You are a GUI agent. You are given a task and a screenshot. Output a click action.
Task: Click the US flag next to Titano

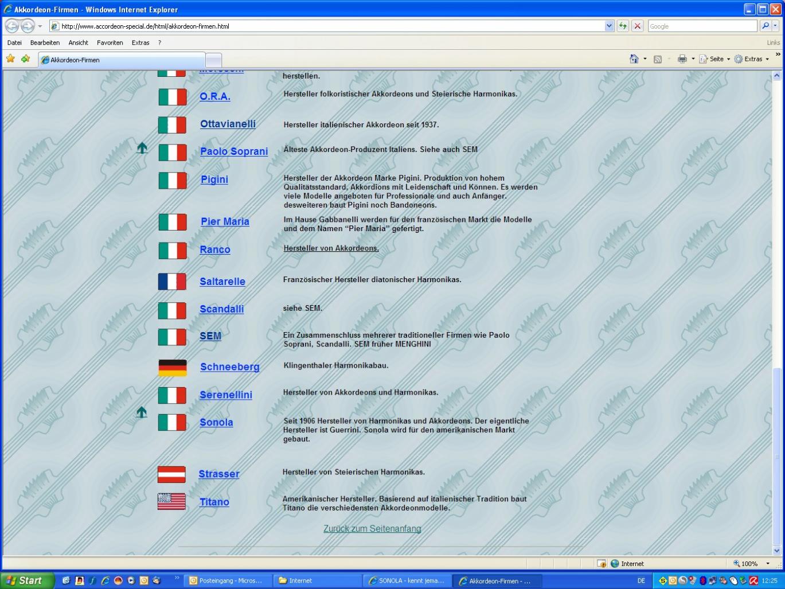click(171, 502)
